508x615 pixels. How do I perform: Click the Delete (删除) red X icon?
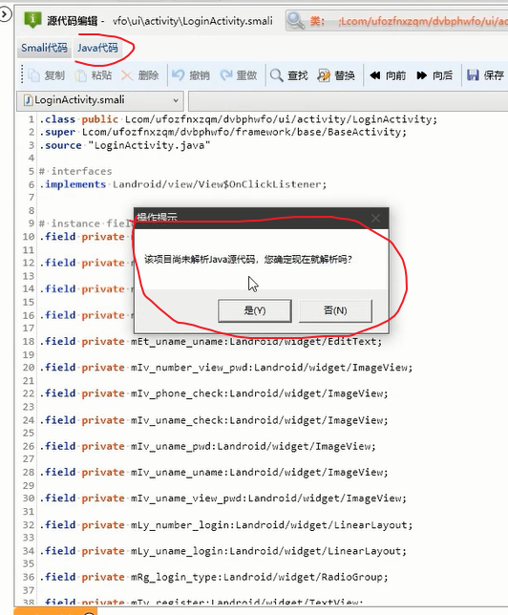coord(127,75)
